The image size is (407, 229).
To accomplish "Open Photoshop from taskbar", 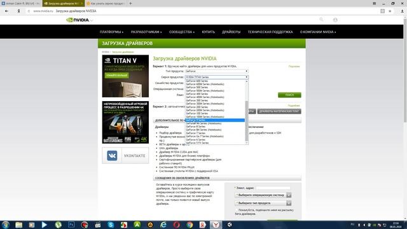I will tap(71, 225).
